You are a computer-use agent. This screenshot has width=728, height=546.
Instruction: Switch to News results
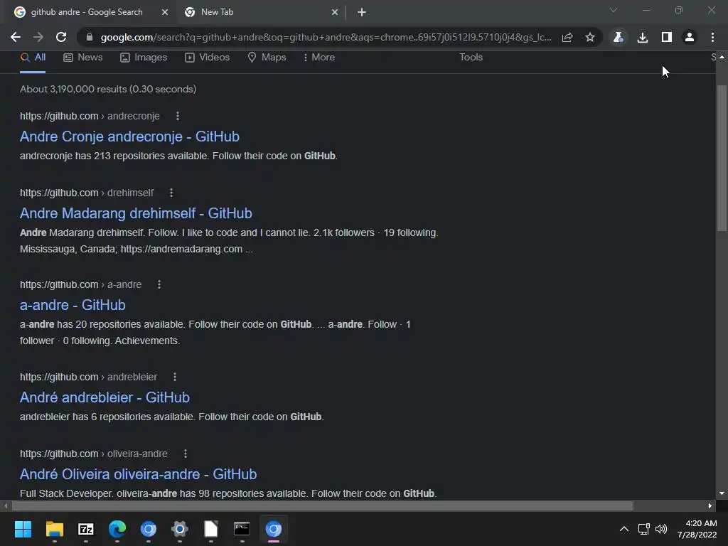(x=82, y=58)
